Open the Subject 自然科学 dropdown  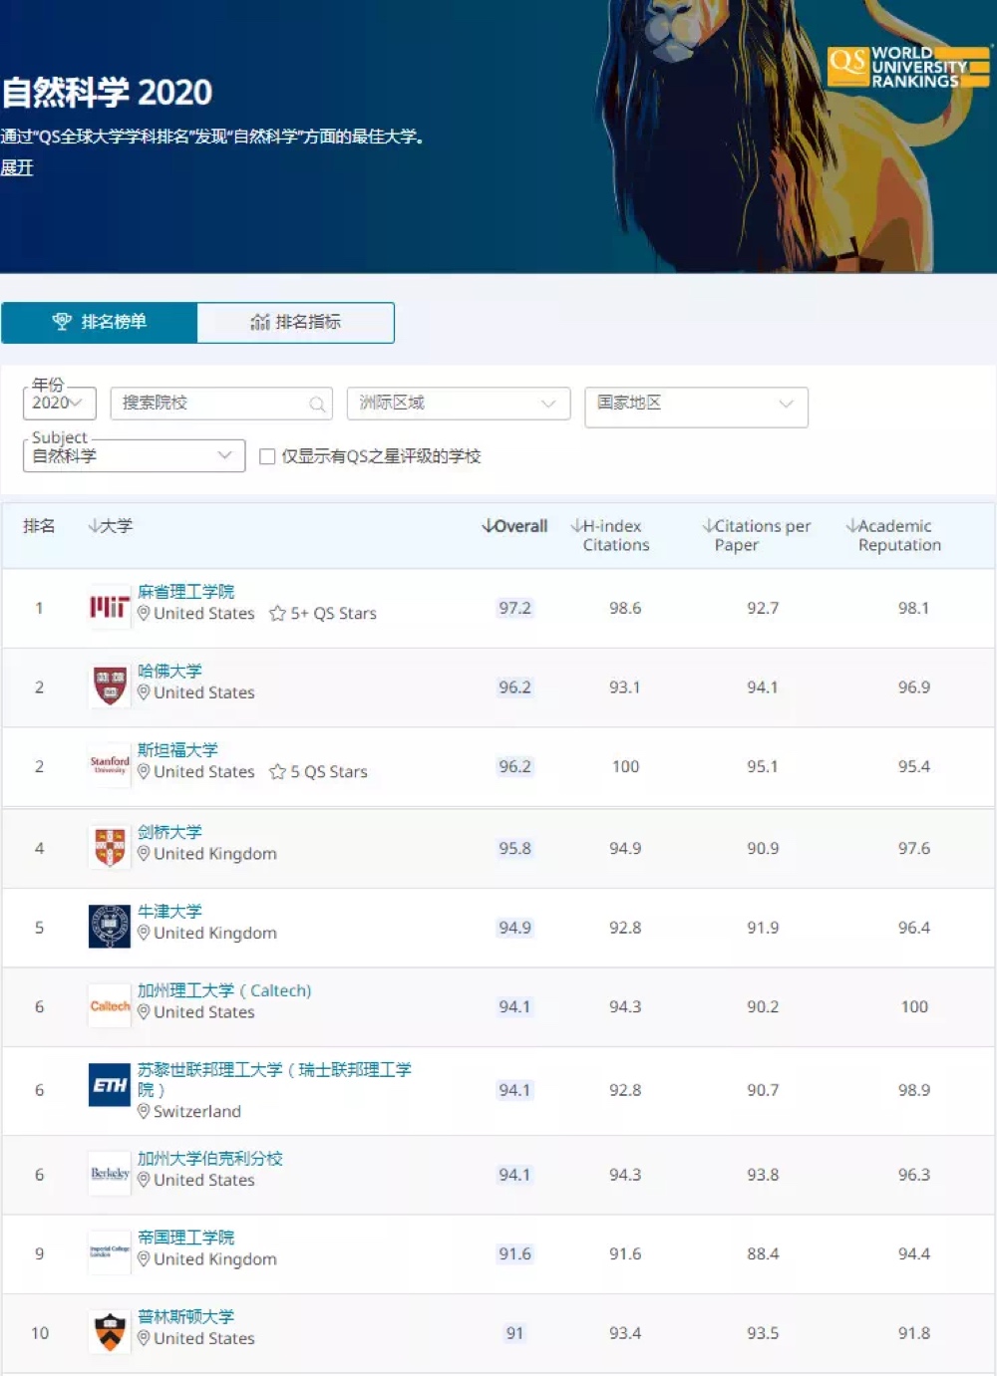(x=134, y=455)
